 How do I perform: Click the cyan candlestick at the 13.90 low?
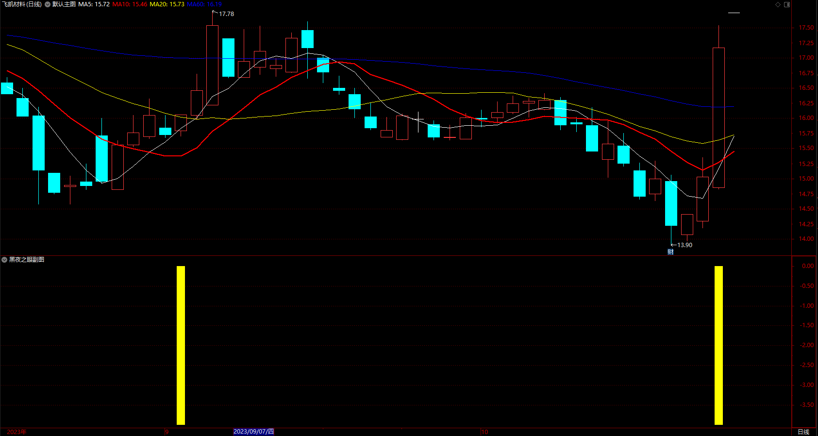tap(671, 203)
